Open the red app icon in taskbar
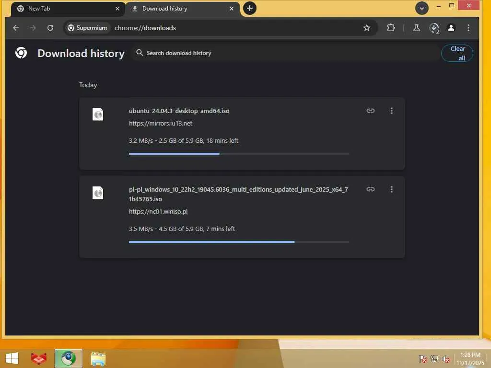 coord(38,358)
